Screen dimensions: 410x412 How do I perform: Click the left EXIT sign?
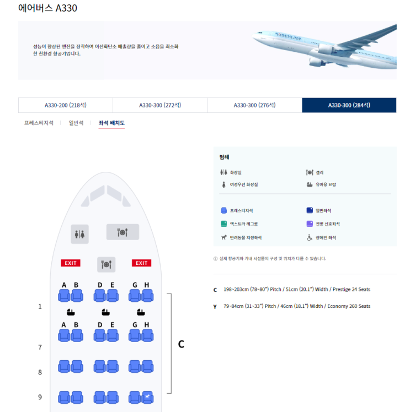71,263
